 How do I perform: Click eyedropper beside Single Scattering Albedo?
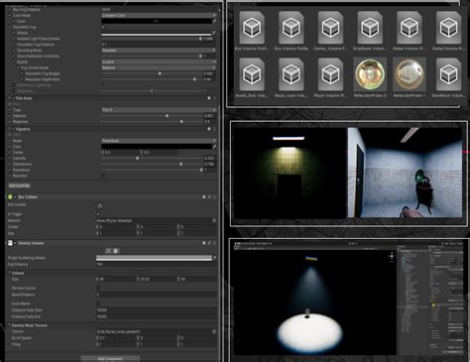pos(214,258)
